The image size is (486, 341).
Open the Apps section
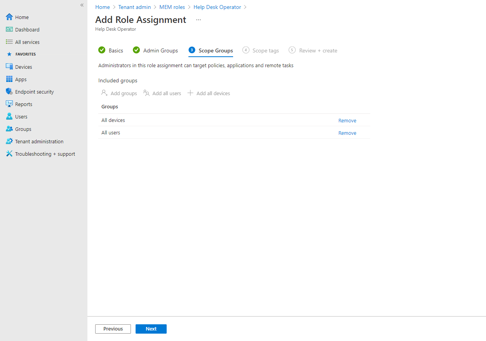pyautogui.click(x=21, y=79)
